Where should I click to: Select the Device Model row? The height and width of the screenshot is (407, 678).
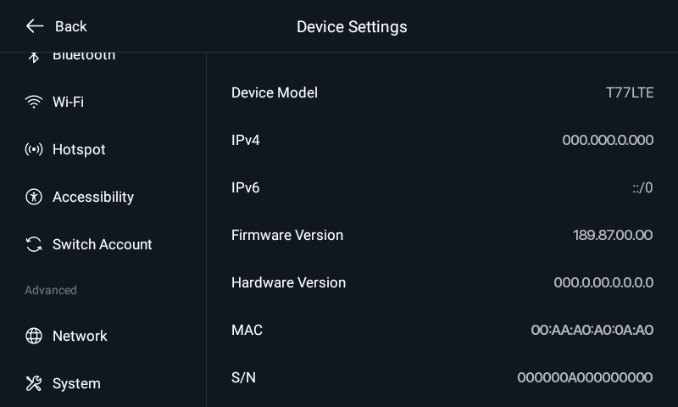pyautogui.click(x=442, y=92)
